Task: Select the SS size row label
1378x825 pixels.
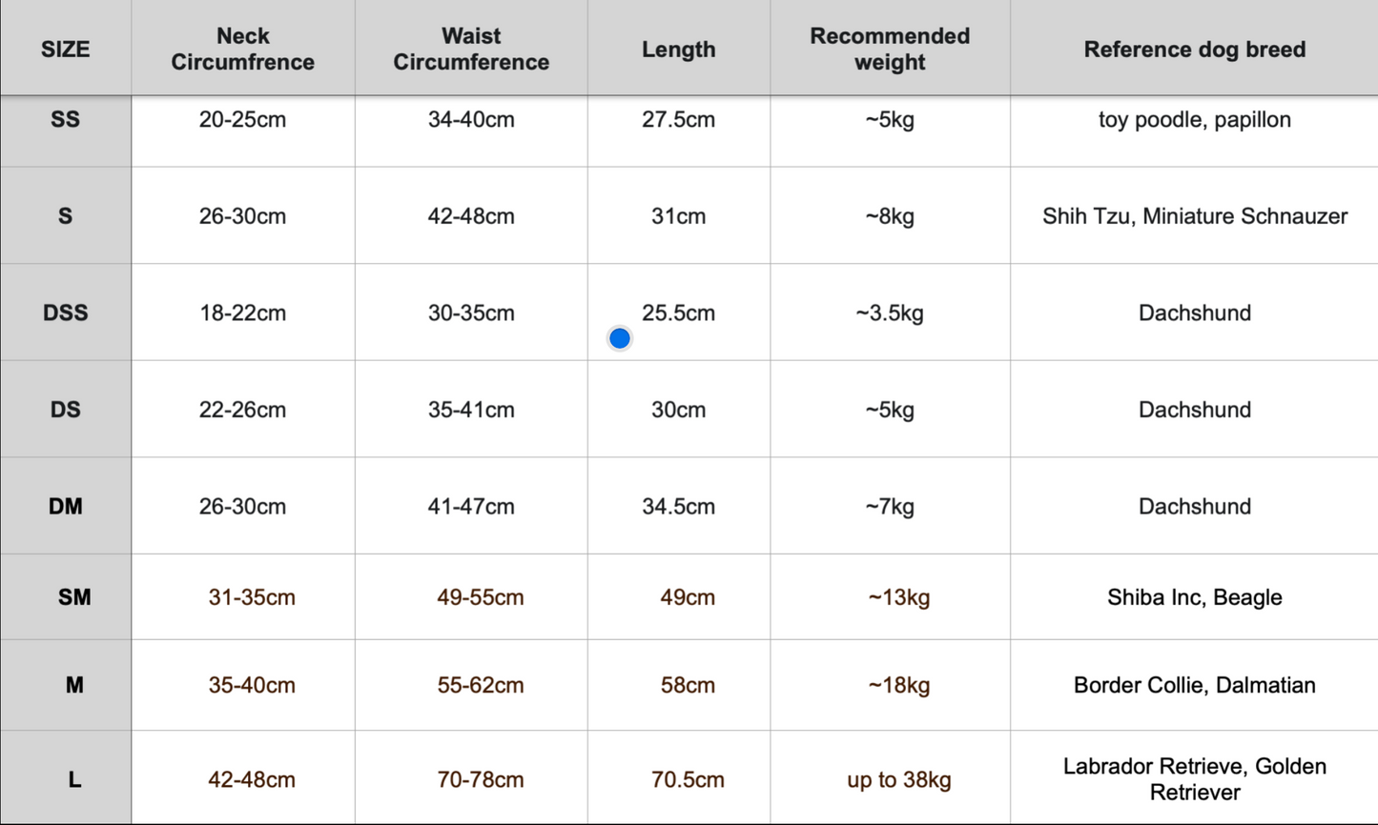Action: tap(65, 120)
